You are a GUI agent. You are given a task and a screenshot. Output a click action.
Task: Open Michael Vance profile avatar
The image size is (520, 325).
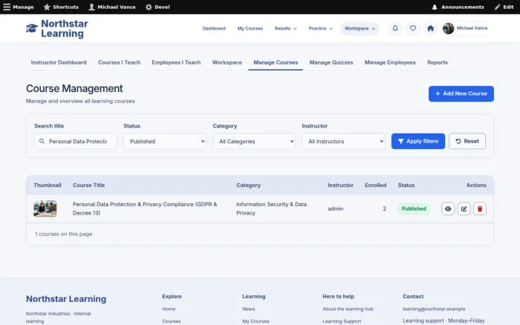pos(448,28)
